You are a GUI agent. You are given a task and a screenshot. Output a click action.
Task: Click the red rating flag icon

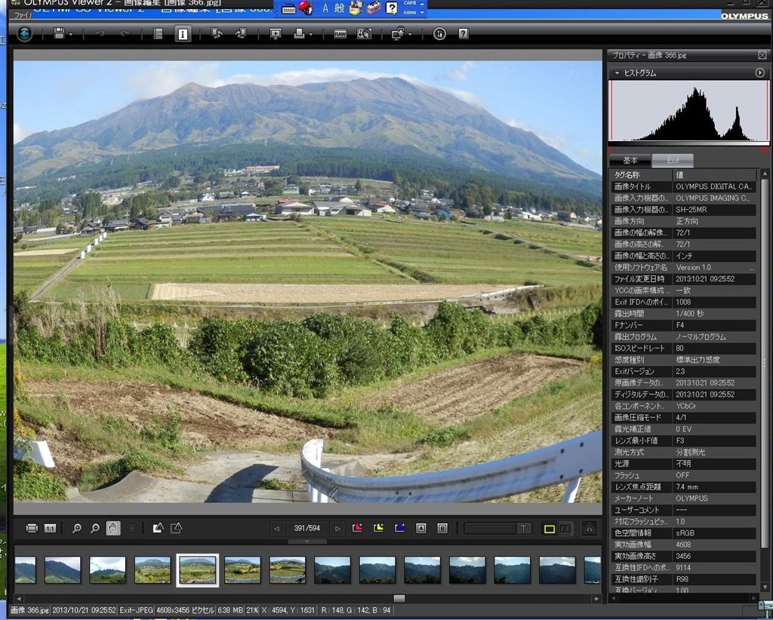click(x=357, y=528)
